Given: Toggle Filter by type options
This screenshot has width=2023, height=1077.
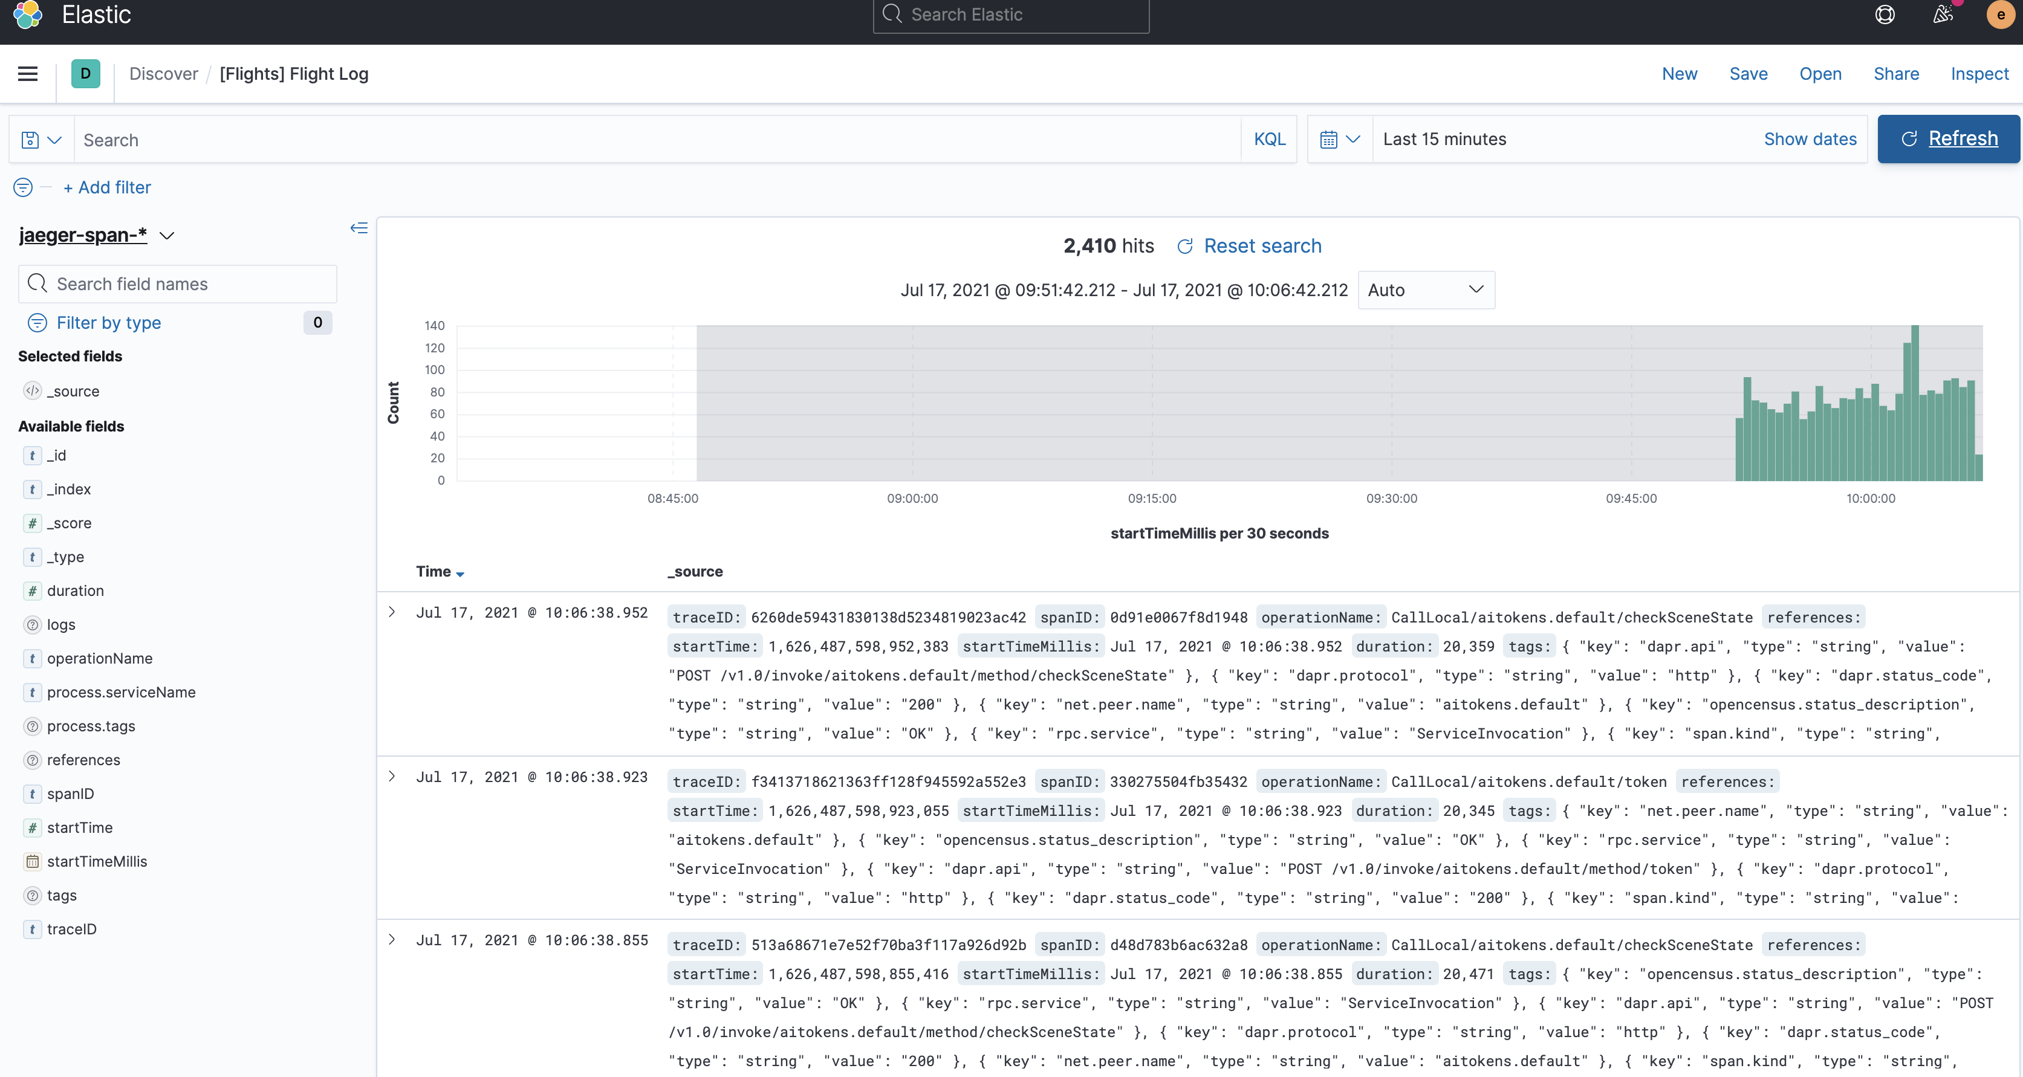Looking at the screenshot, I should (108, 323).
